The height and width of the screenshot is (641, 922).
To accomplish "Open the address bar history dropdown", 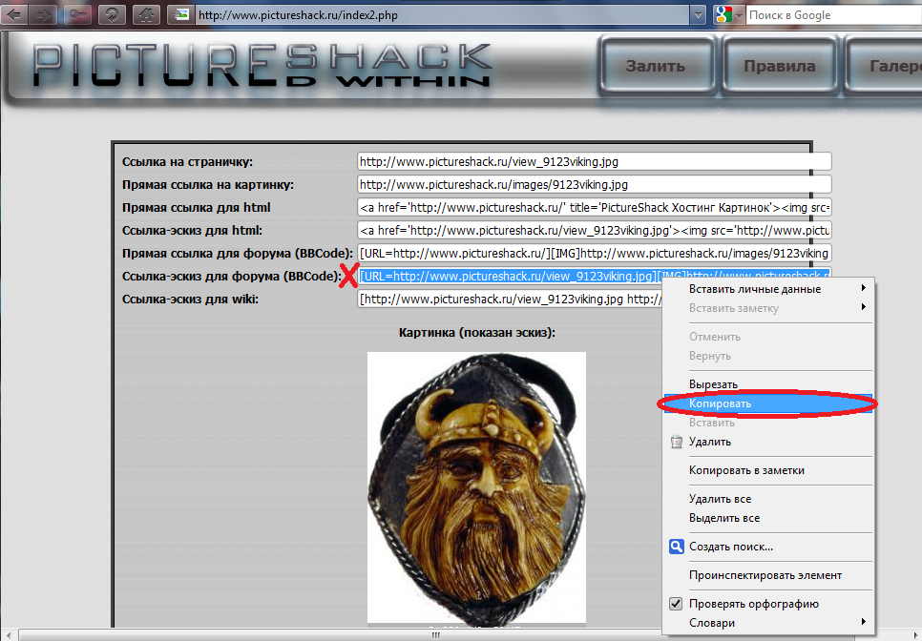I will pyautogui.click(x=698, y=15).
